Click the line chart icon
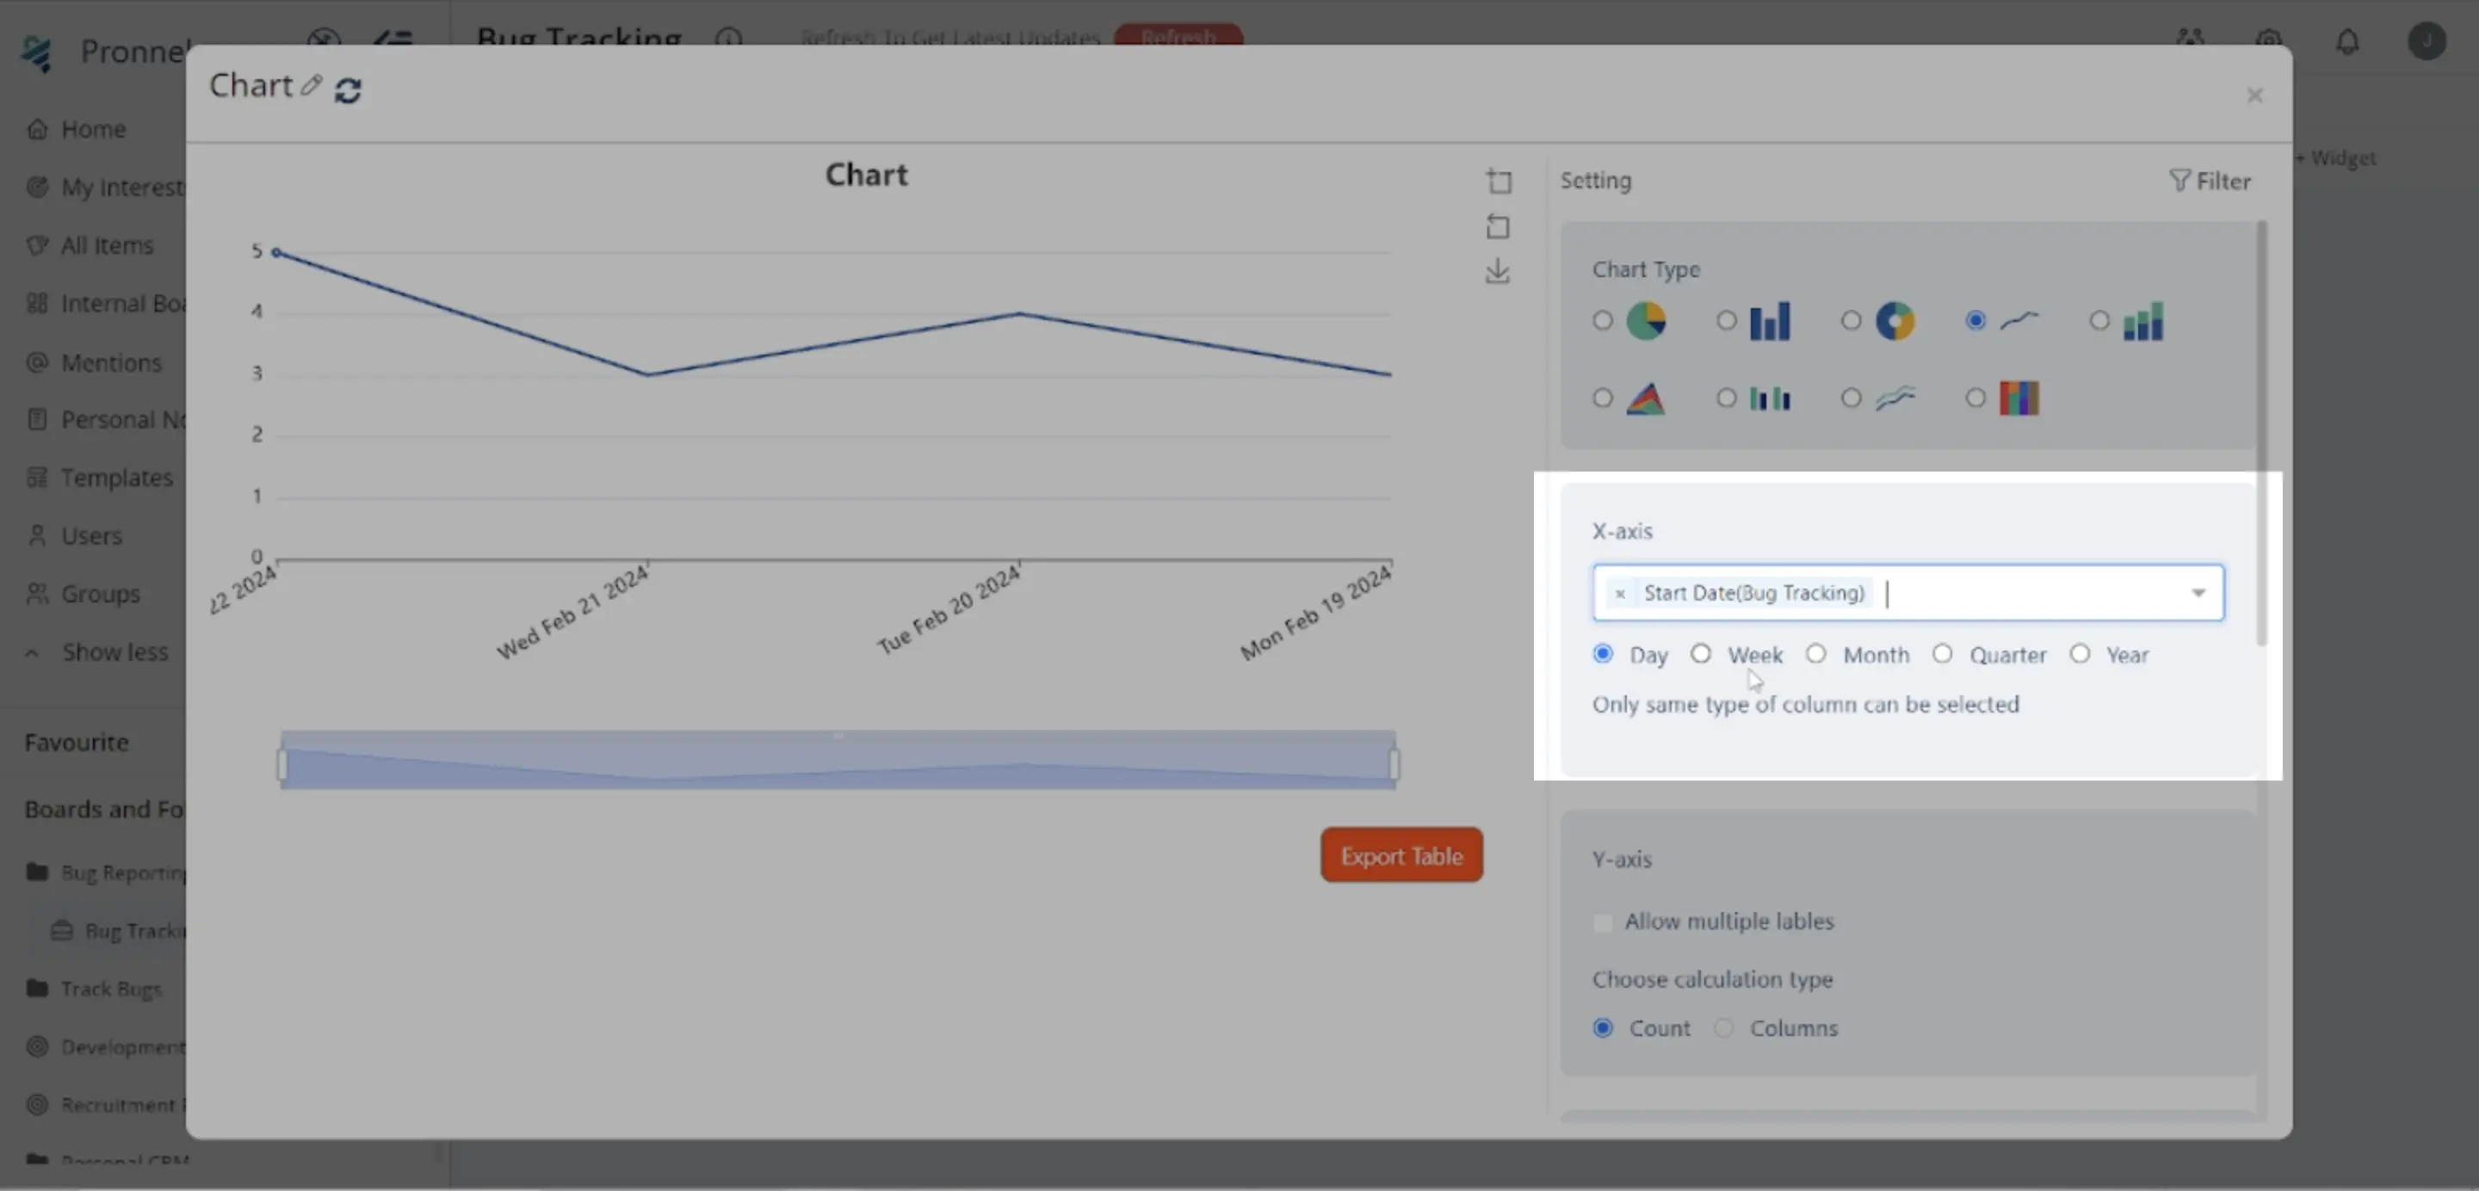Image resolution: width=2479 pixels, height=1191 pixels. click(x=2019, y=320)
